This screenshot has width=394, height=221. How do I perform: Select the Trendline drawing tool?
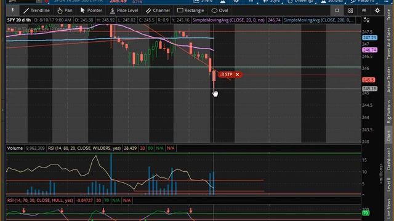36,10
